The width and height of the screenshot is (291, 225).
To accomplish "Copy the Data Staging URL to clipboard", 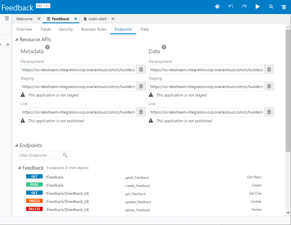I will tap(269, 86).
